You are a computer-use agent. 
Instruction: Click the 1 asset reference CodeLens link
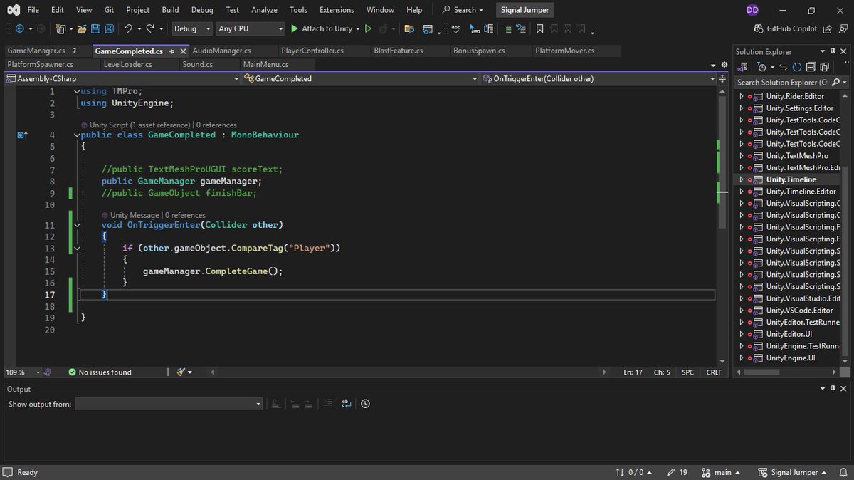pyautogui.click(x=162, y=125)
